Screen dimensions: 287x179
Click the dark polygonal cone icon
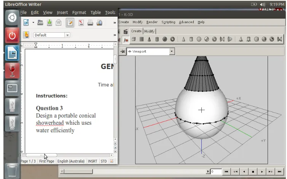pyautogui.click(x=149, y=39)
